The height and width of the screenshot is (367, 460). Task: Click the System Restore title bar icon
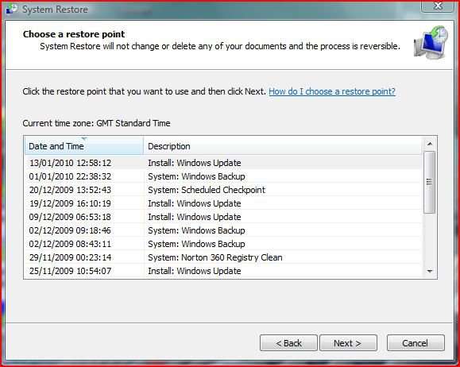click(12, 9)
